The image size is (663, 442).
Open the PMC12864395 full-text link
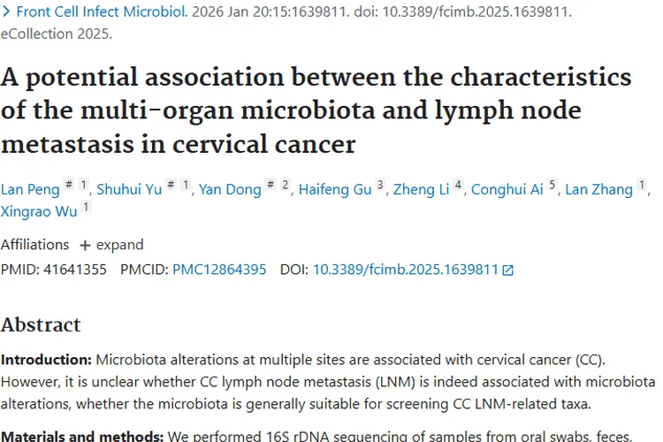[x=218, y=270]
